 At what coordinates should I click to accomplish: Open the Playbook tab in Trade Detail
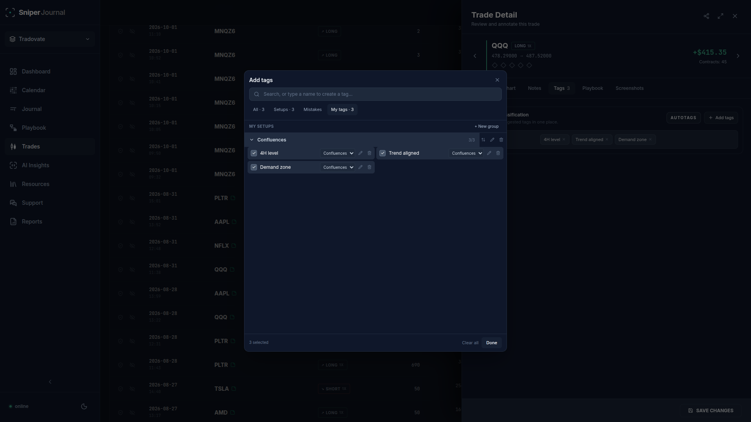pos(593,88)
